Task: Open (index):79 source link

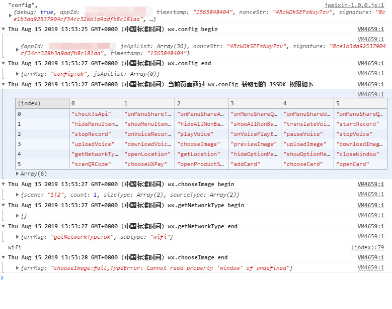Action: point(367,247)
